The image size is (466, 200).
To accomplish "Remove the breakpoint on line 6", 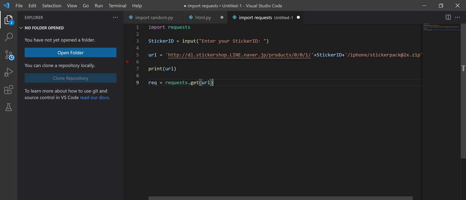I will [x=127, y=62].
